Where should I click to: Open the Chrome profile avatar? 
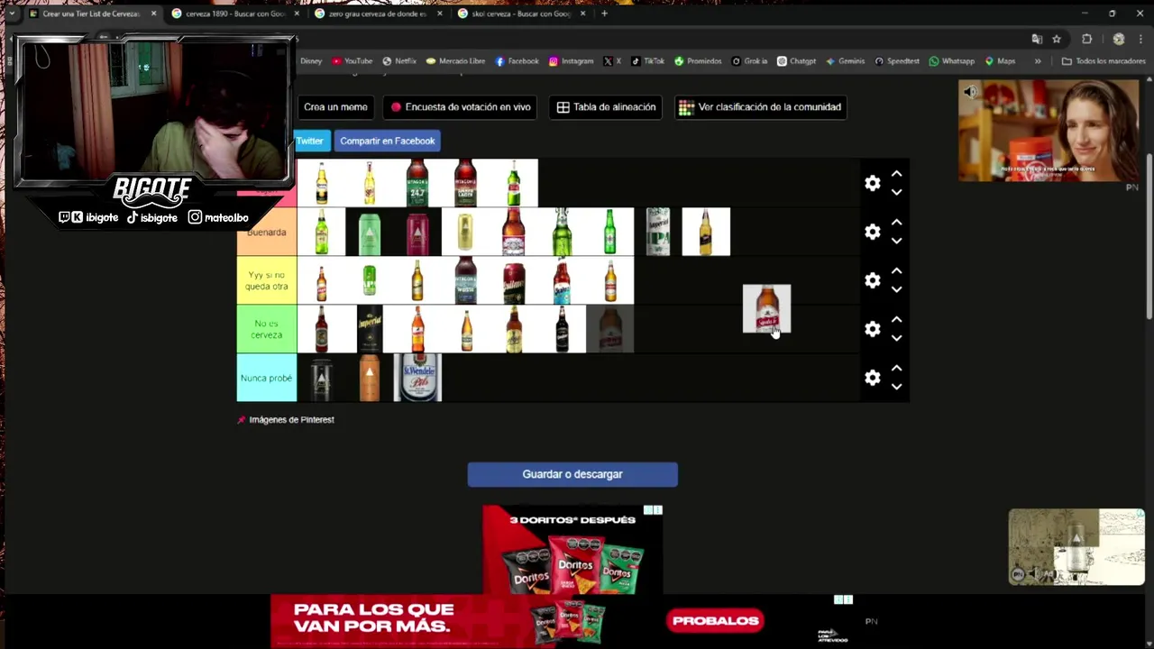[x=1119, y=39]
